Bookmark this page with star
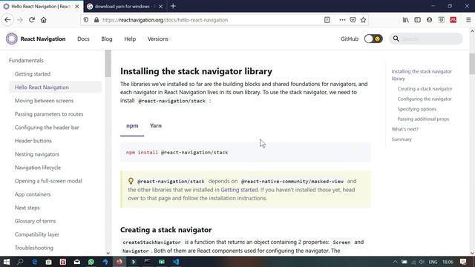The width and height of the screenshot is (475, 267). tap(363, 20)
